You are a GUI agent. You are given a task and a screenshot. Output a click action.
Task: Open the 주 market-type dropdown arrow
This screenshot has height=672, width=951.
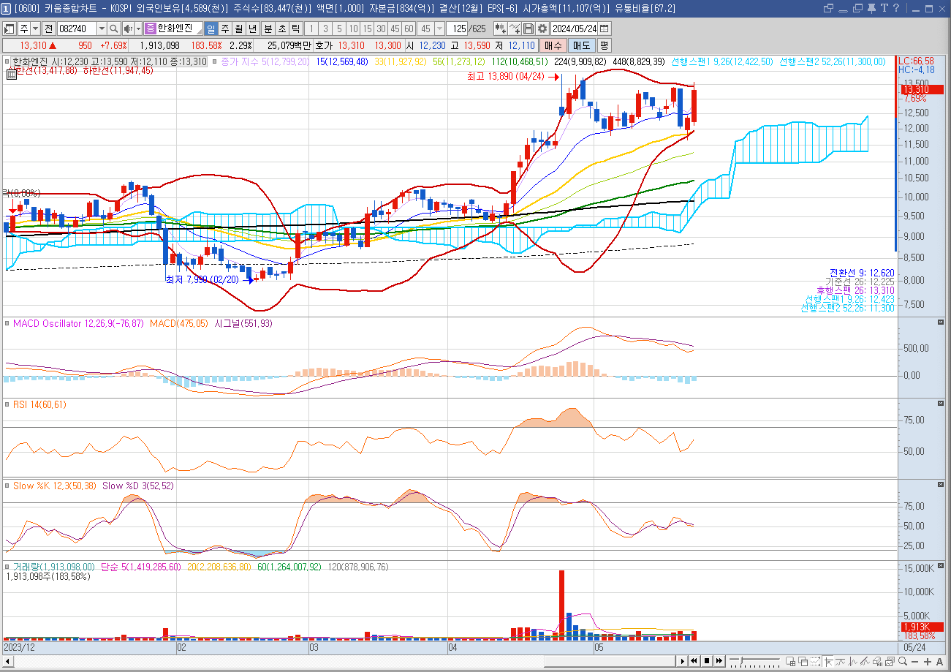pyautogui.click(x=35, y=29)
